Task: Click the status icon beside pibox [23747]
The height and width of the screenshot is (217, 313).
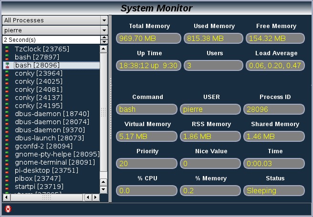Action: 7,178
